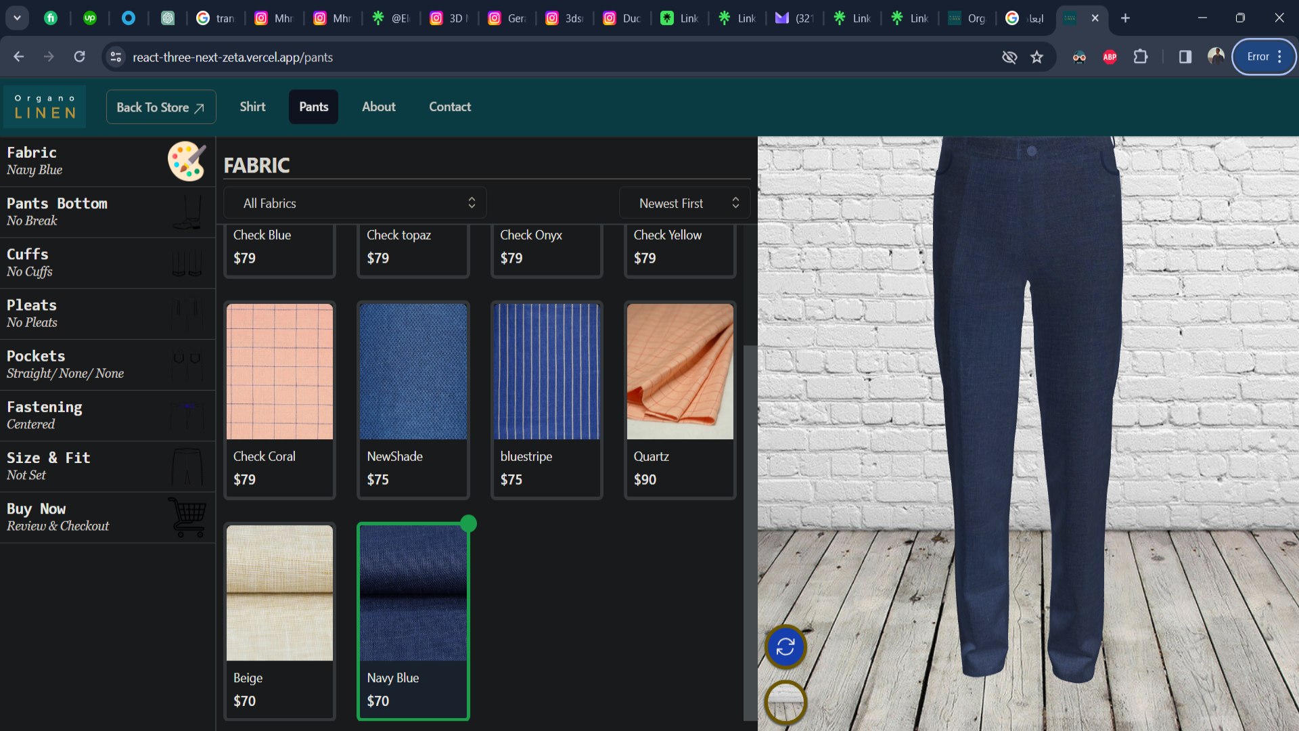Select the Pants Bottom shoe icon

coord(187,212)
